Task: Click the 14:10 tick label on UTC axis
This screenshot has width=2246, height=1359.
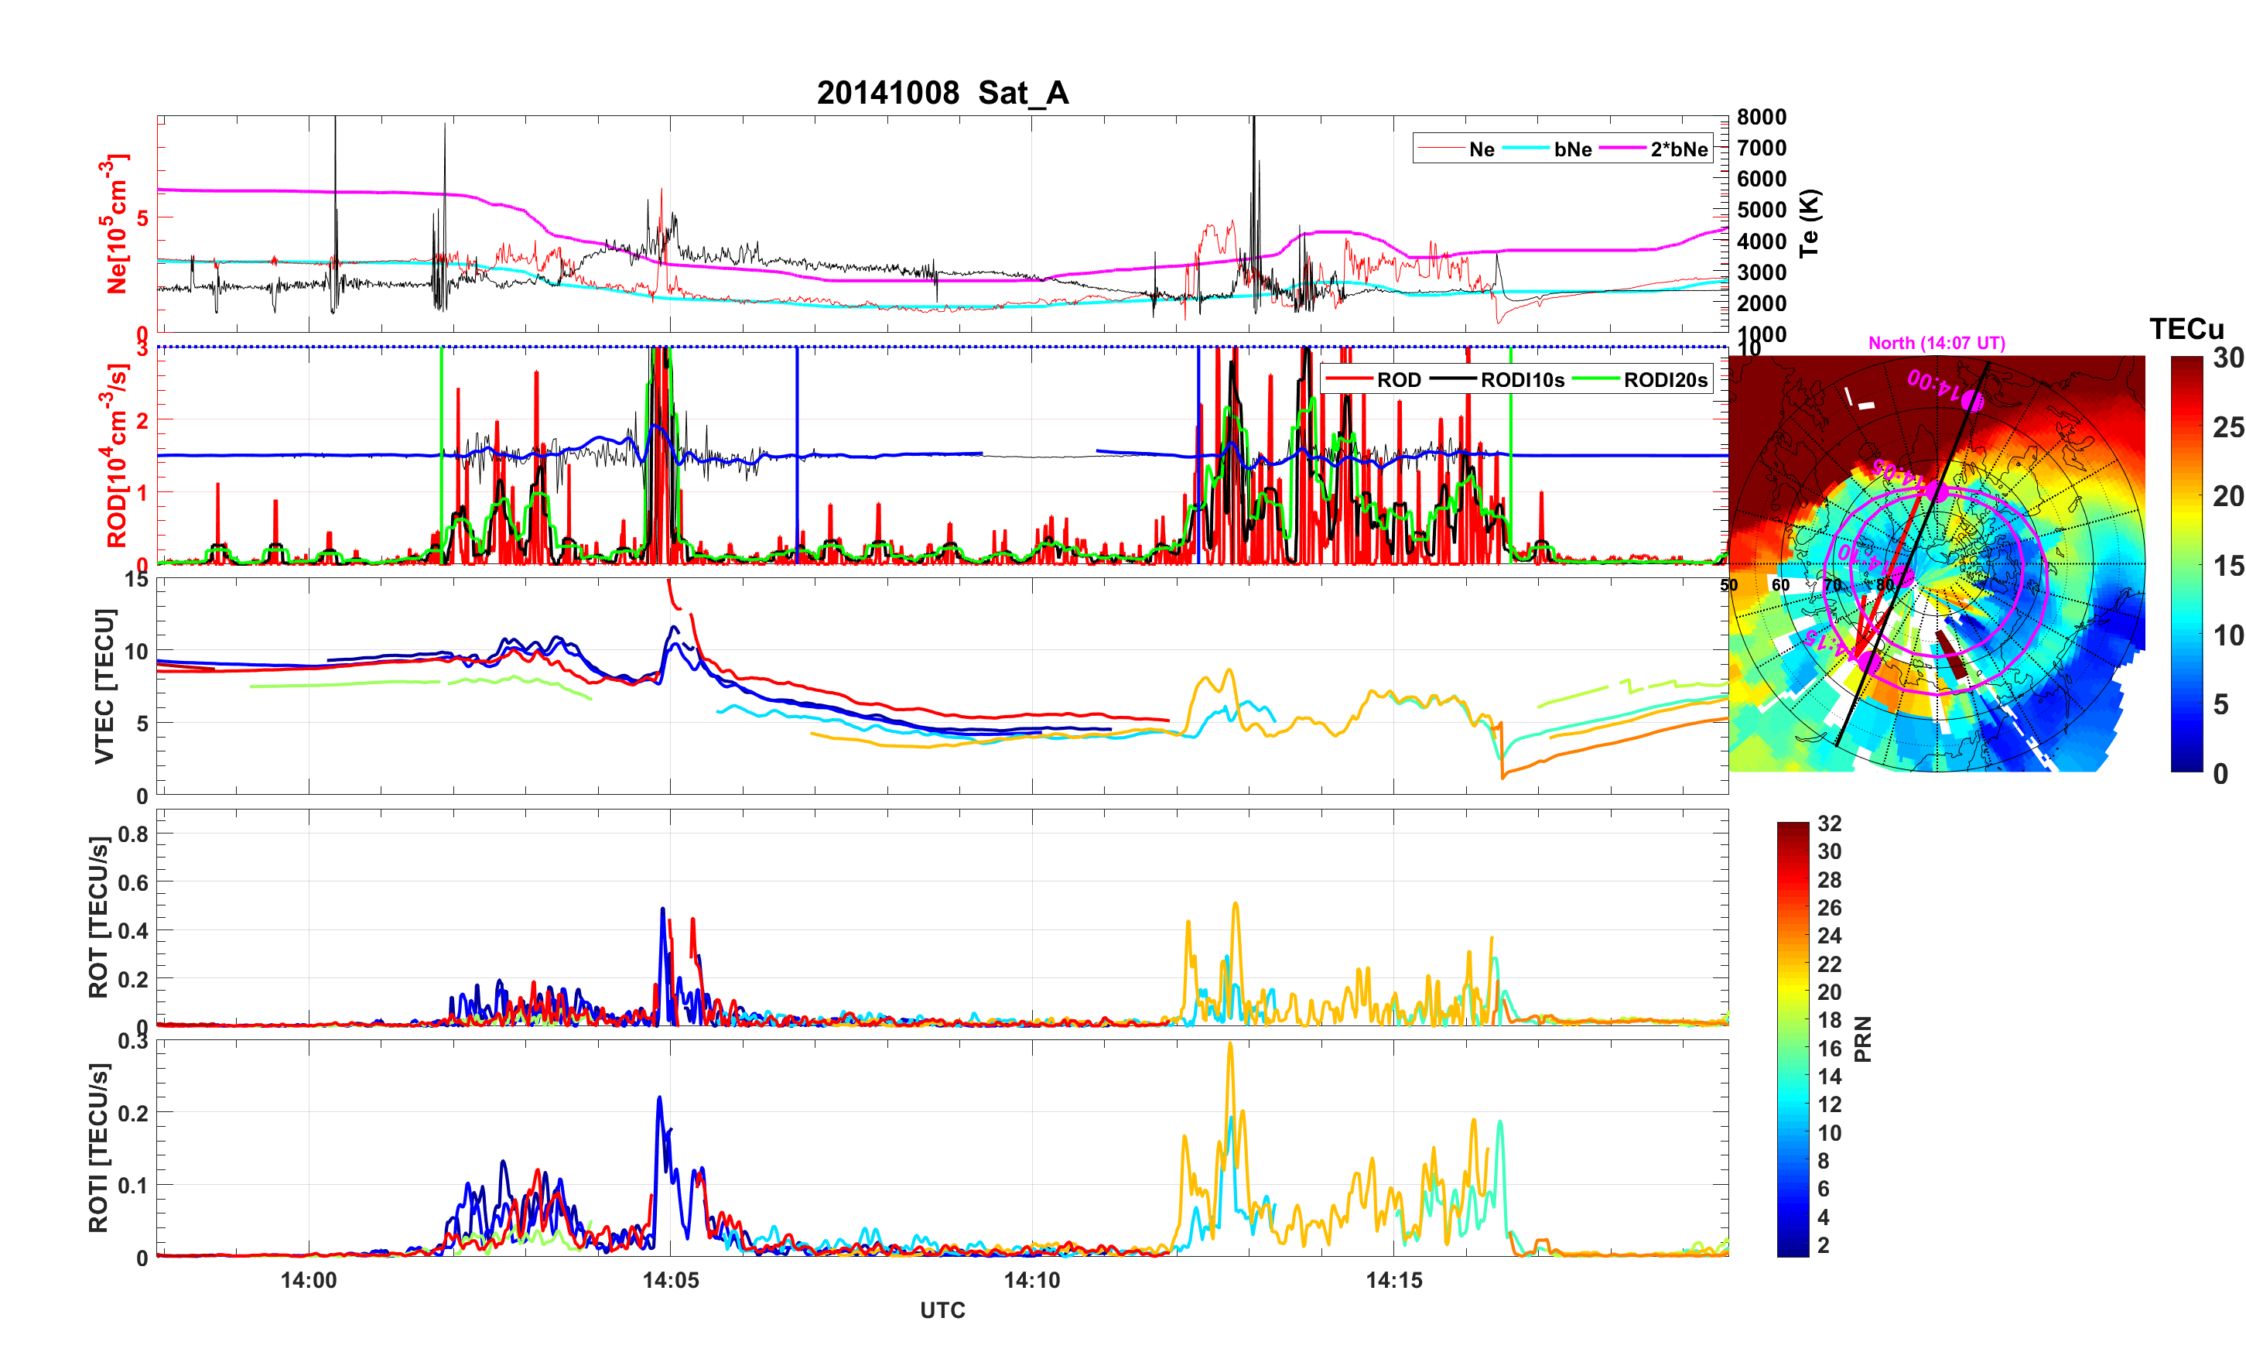Action: click(x=1032, y=1279)
